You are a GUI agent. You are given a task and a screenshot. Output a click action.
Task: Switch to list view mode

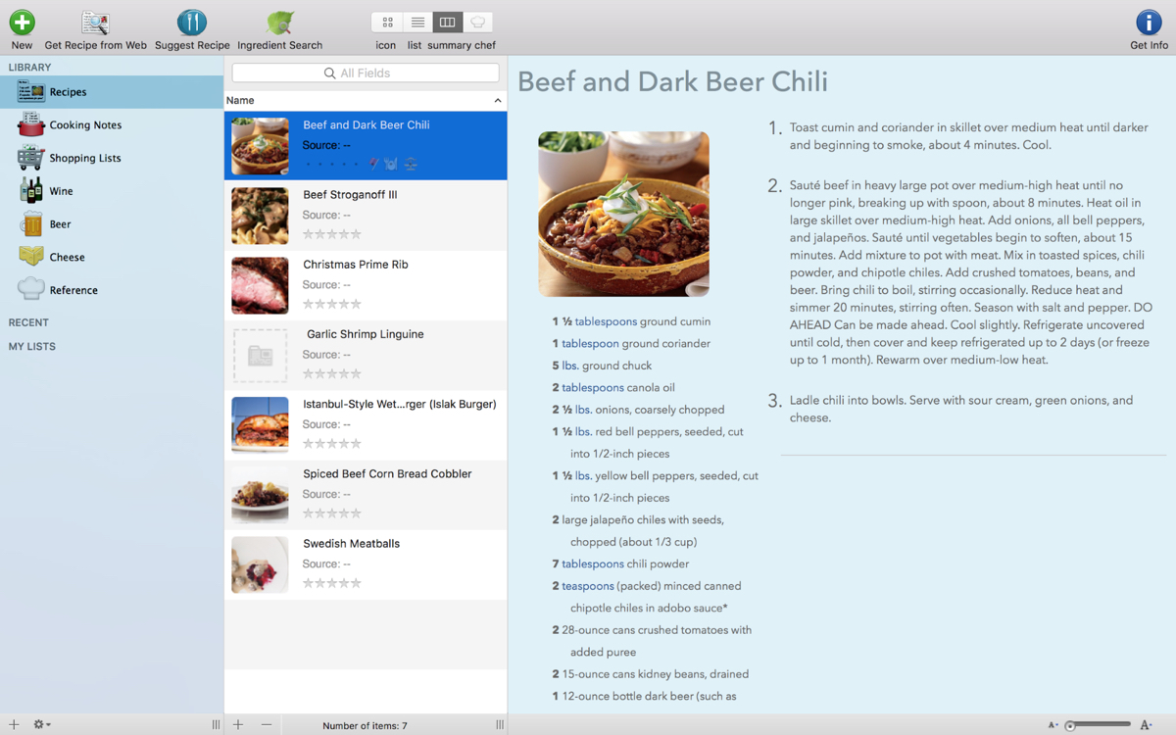[417, 22]
